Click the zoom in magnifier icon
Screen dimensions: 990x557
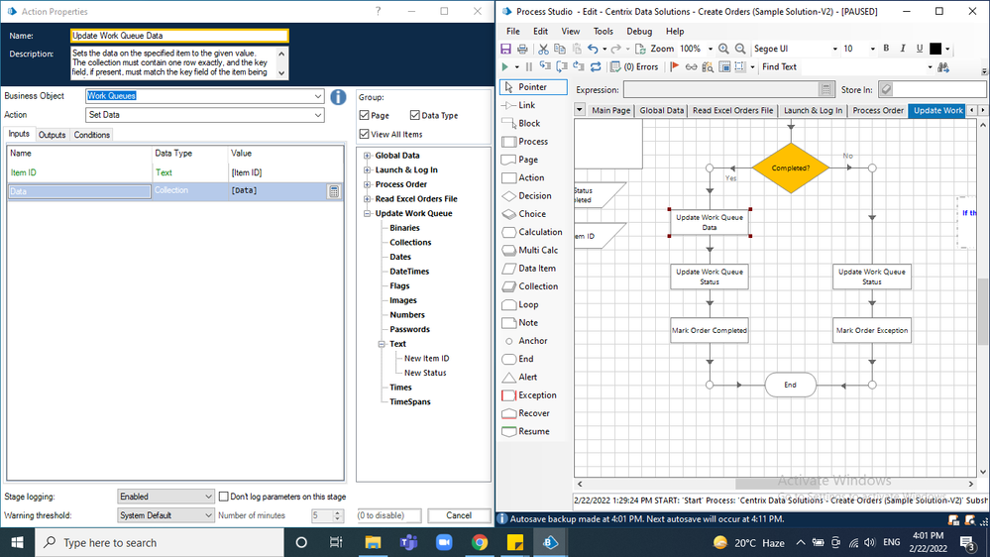point(723,49)
